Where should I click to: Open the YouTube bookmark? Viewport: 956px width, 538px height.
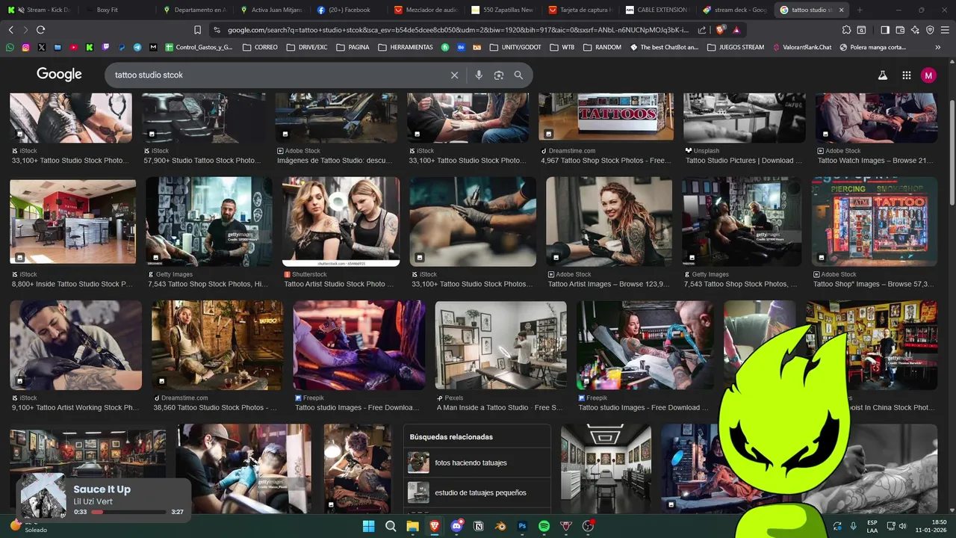pos(73,47)
